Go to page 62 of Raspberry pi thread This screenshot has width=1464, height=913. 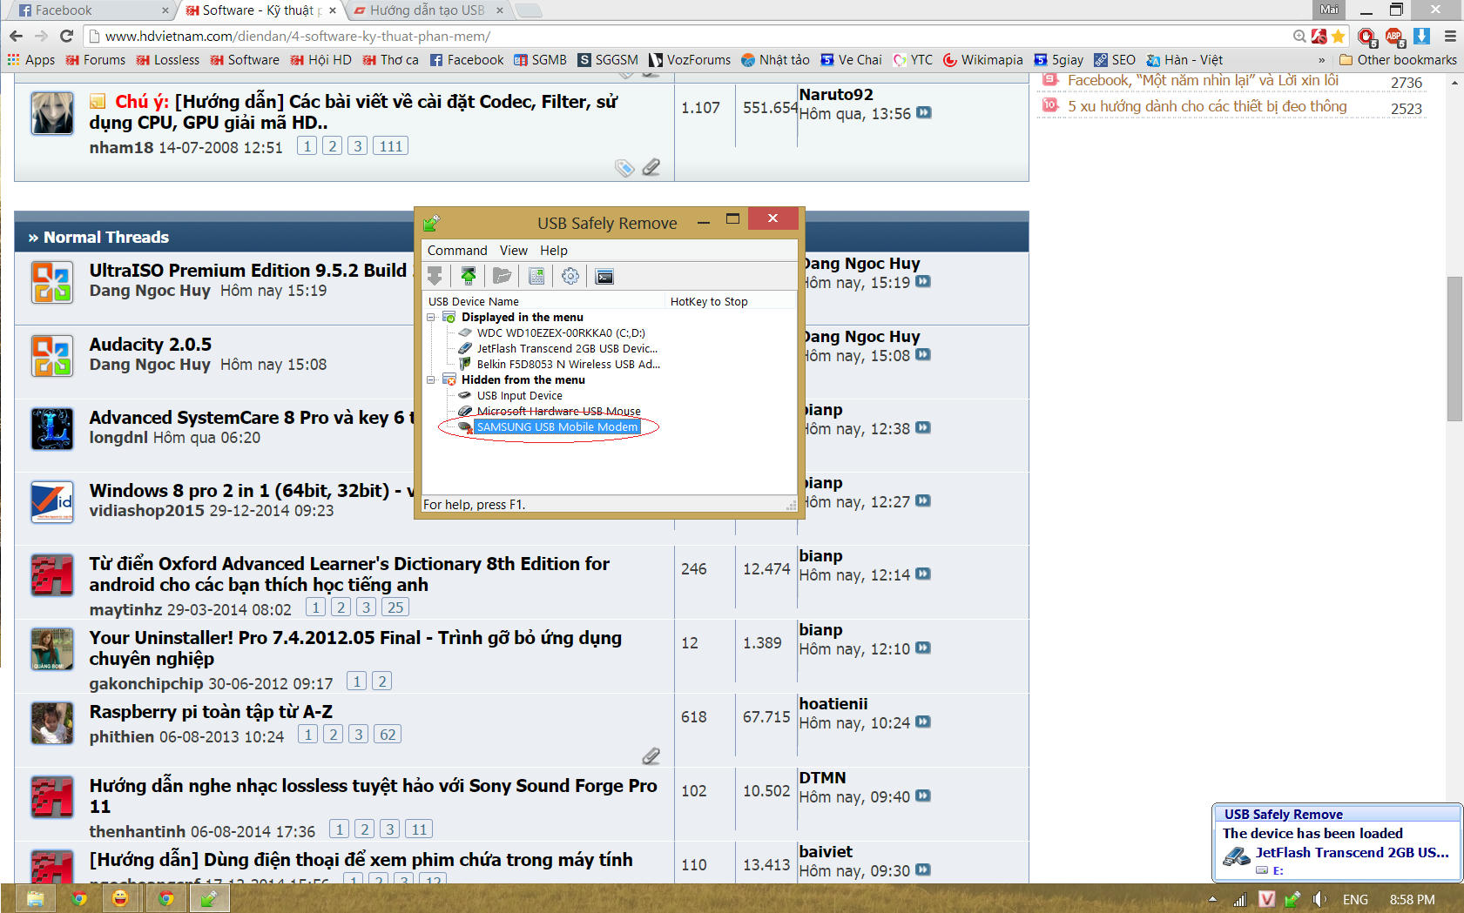coord(388,735)
